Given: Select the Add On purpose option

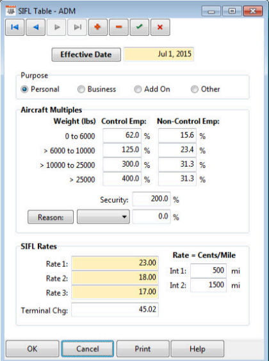Looking at the screenshot, I should point(138,89).
